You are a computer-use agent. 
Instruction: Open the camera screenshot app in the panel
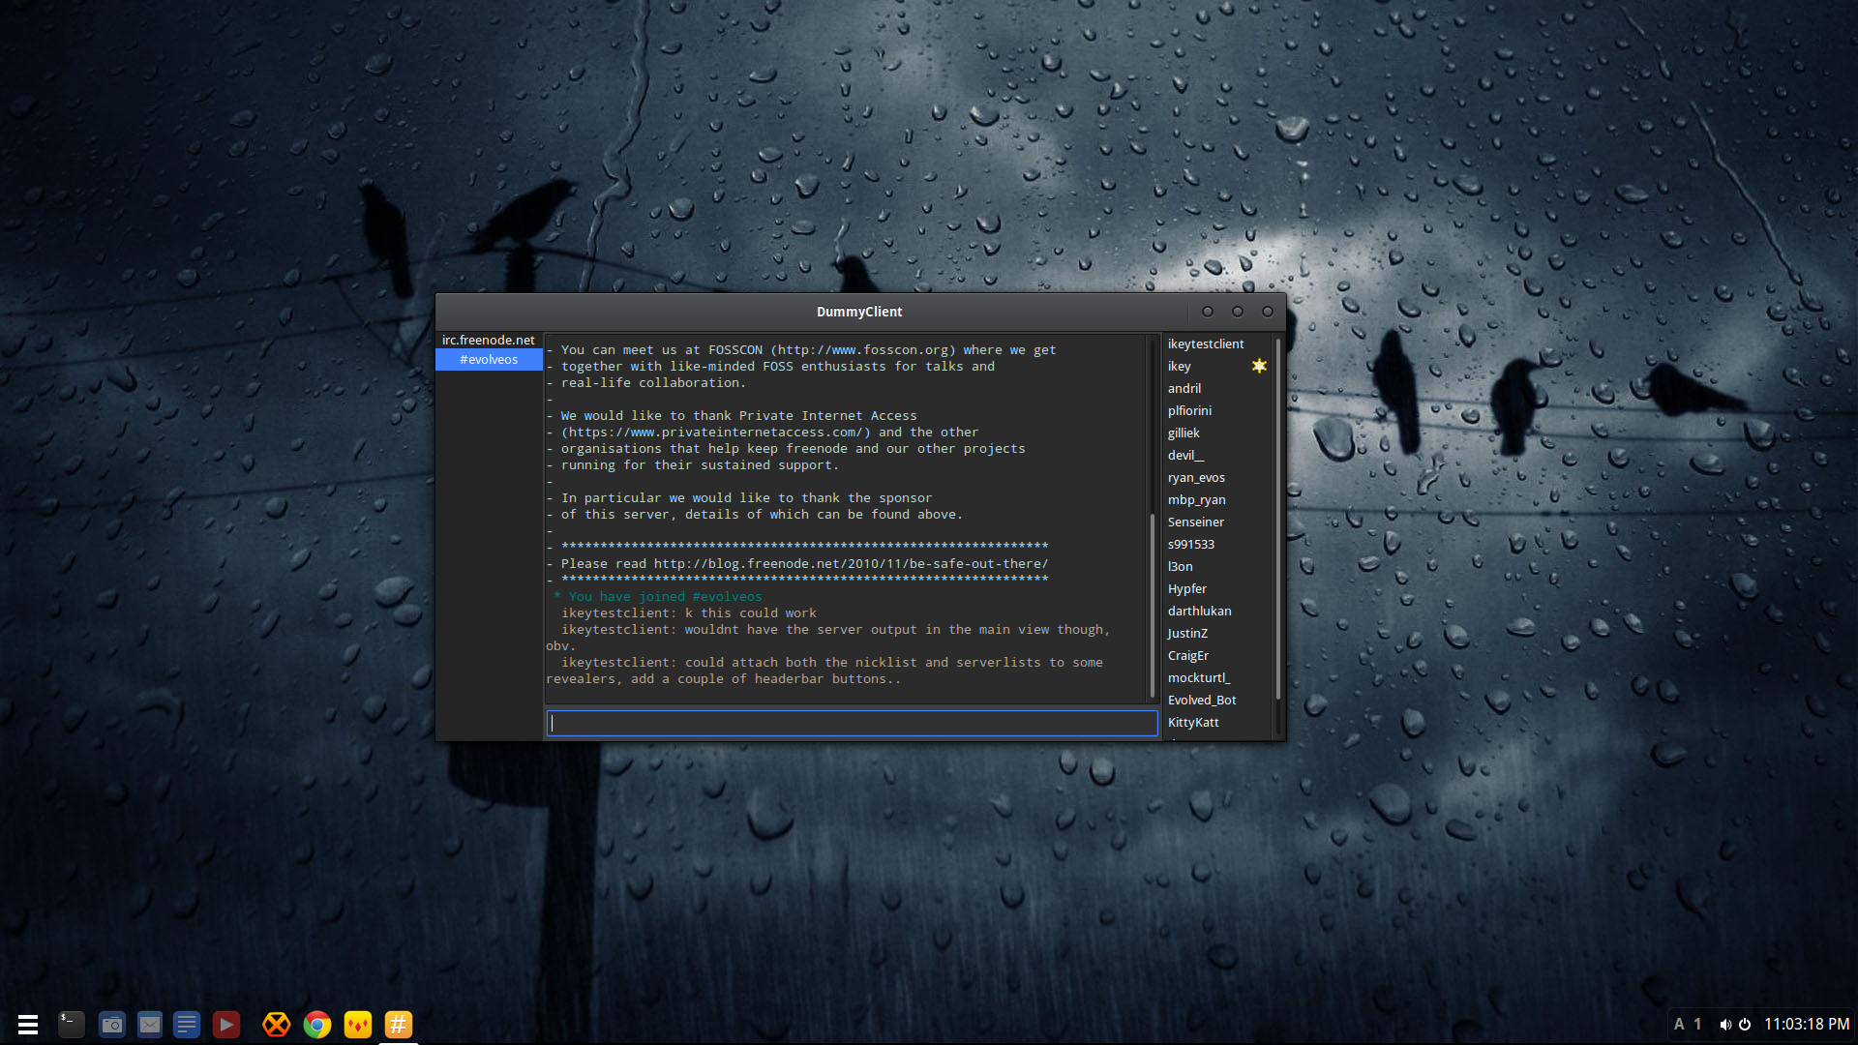point(112,1024)
